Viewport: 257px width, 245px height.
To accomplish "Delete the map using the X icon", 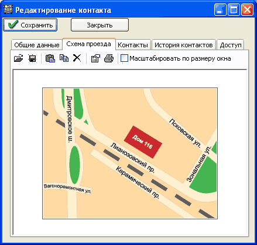I will (x=77, y=58).
